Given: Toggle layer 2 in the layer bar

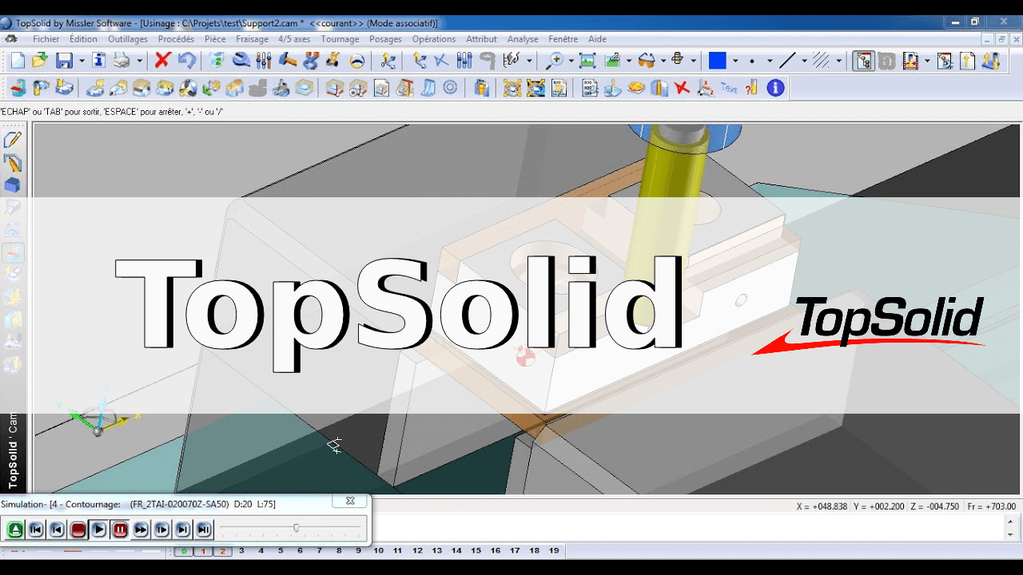Looking at the screenshot, I should pos(222,551).
